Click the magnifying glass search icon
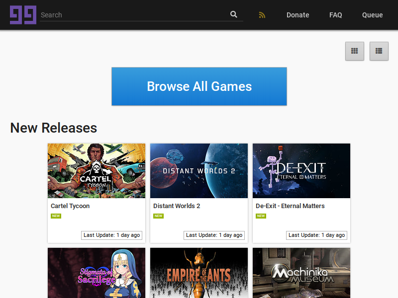 (234, 14)
